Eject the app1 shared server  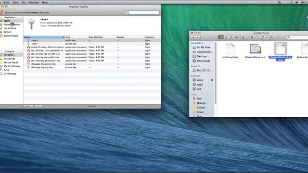click(212, 80)
